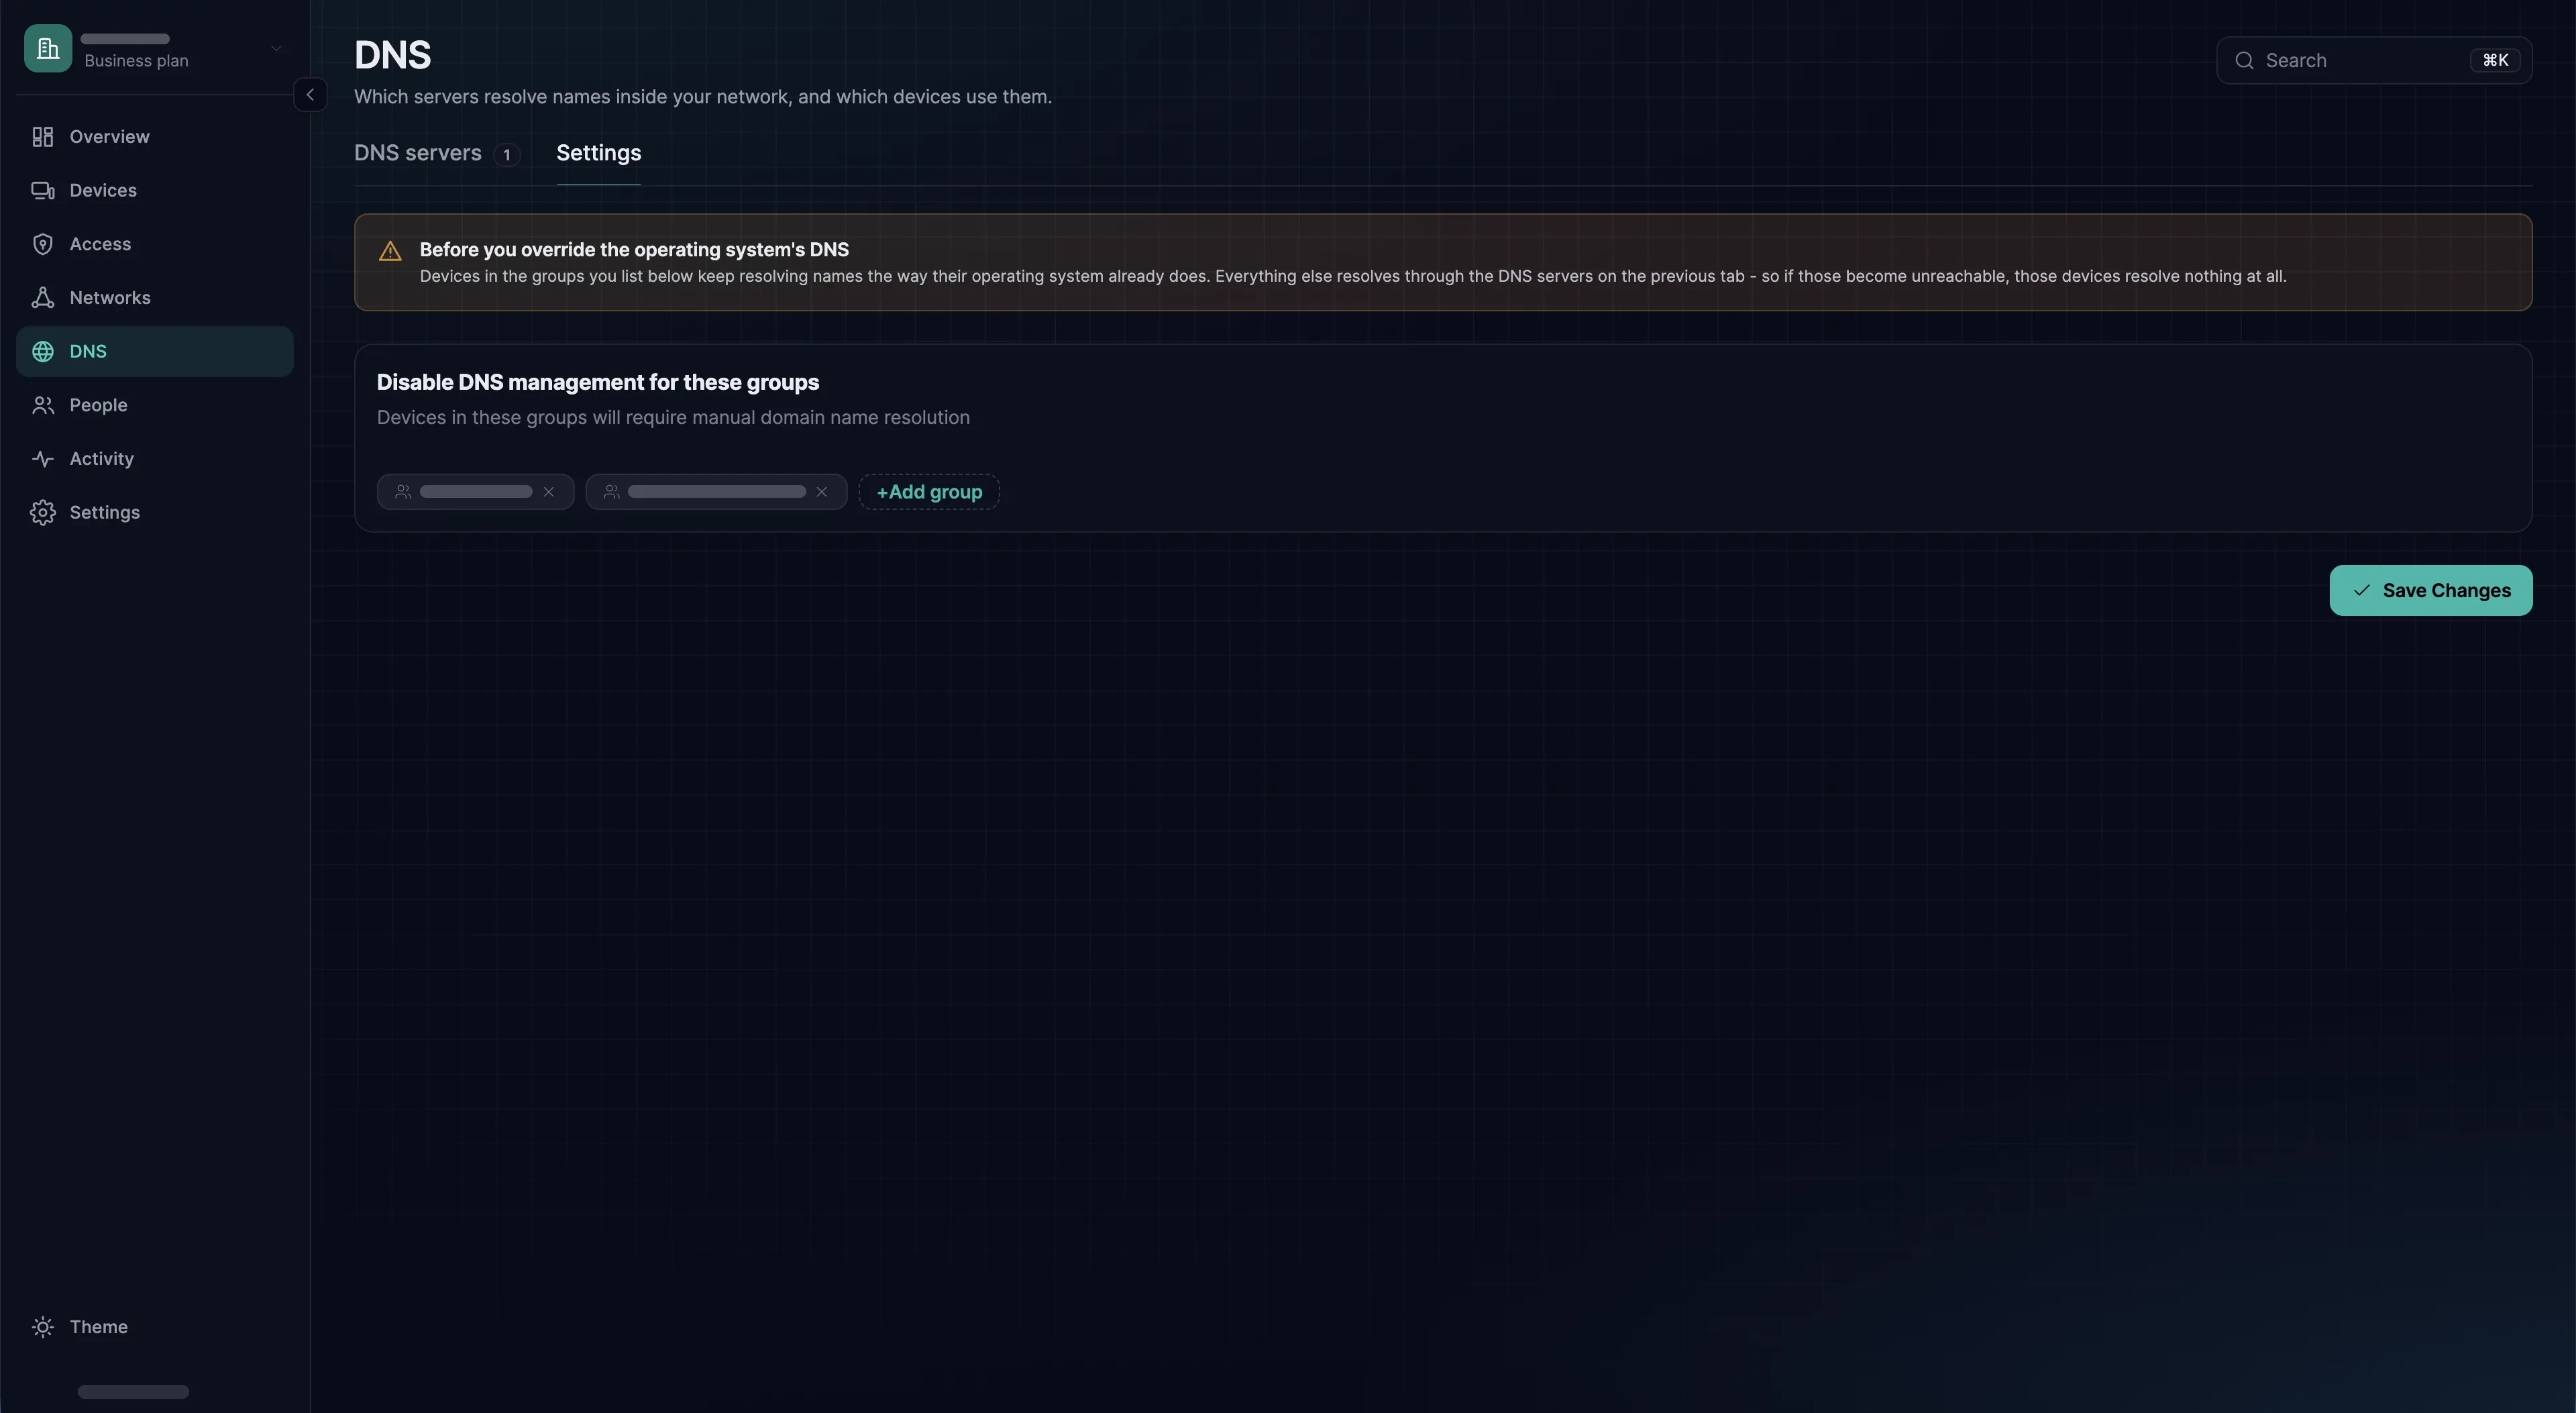
Task: Open the Access section
Action: pos(155,244)
